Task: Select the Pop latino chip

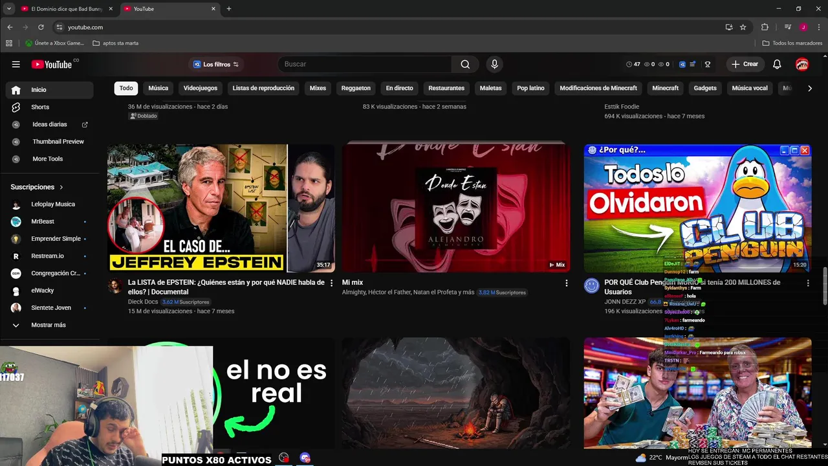Action: pyautogui.click(x=530, y=88)
